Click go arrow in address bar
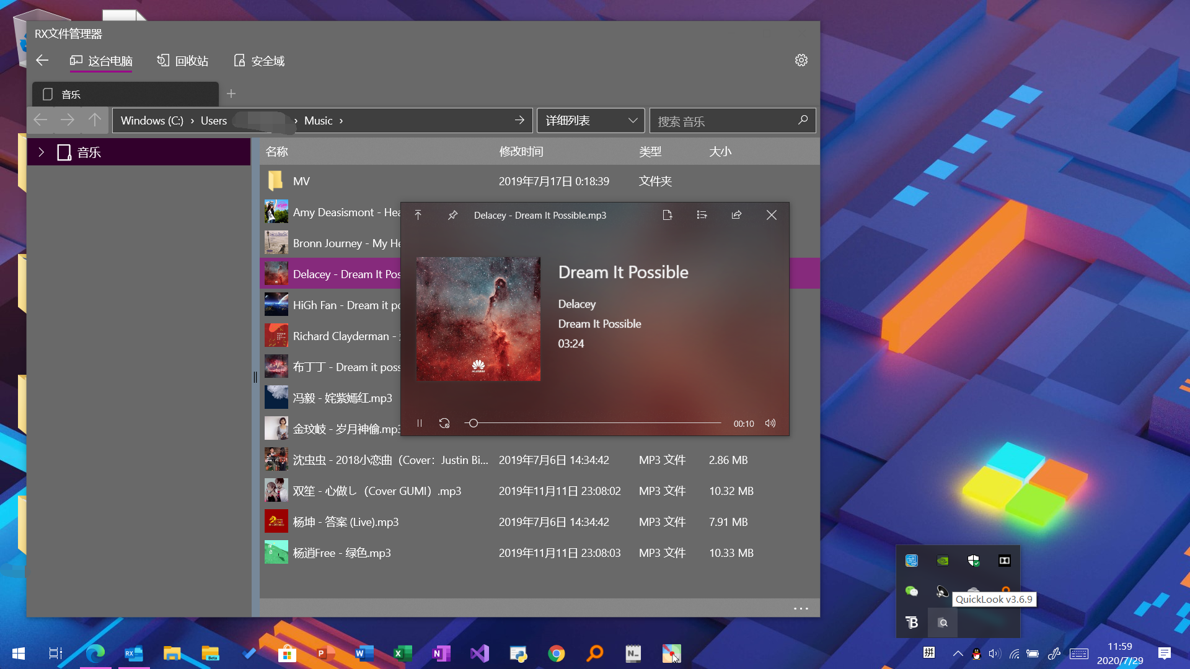 tap(519, 120)
